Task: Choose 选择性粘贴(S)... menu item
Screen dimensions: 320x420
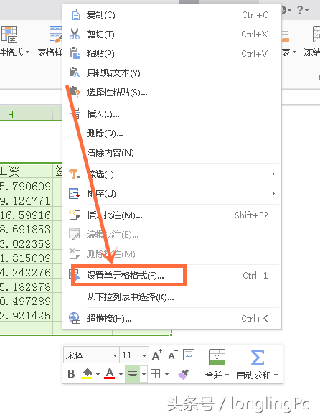Action: tap(171, 93)
